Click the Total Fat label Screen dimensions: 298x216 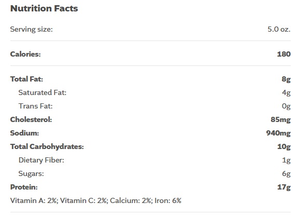(26, 79)
